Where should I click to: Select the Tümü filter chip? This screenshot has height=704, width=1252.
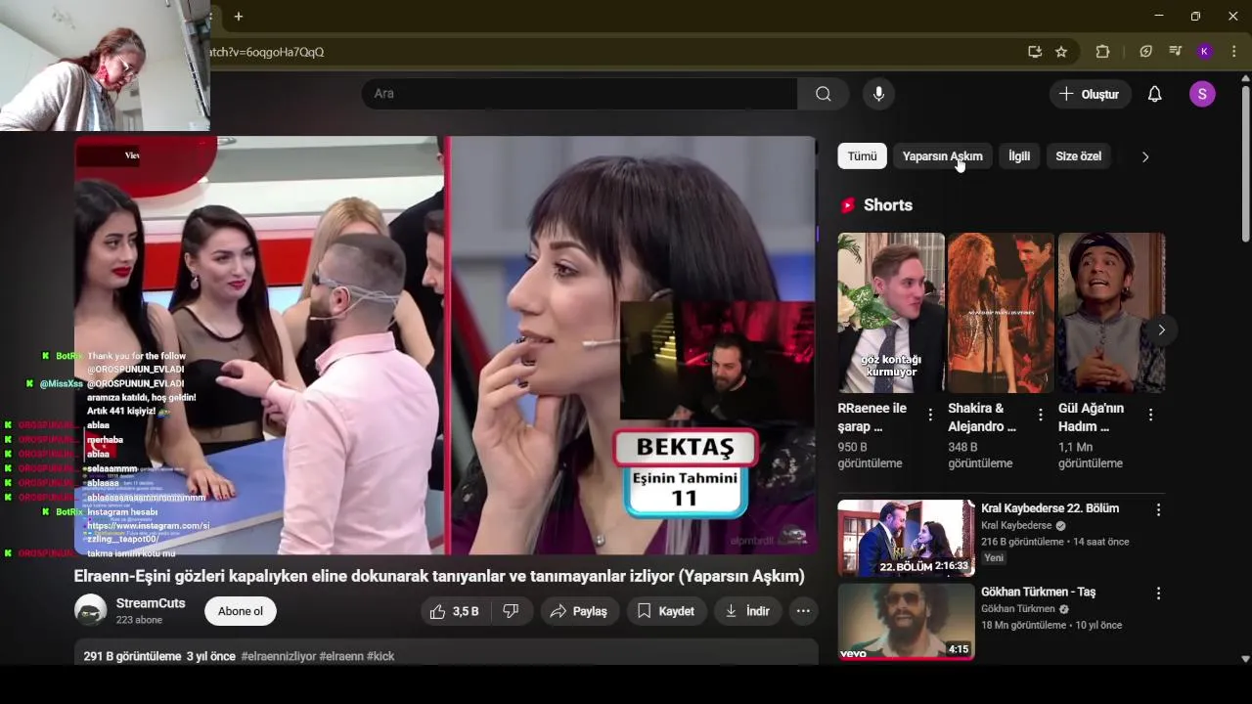pyautogui.click(x=862, y=156)
